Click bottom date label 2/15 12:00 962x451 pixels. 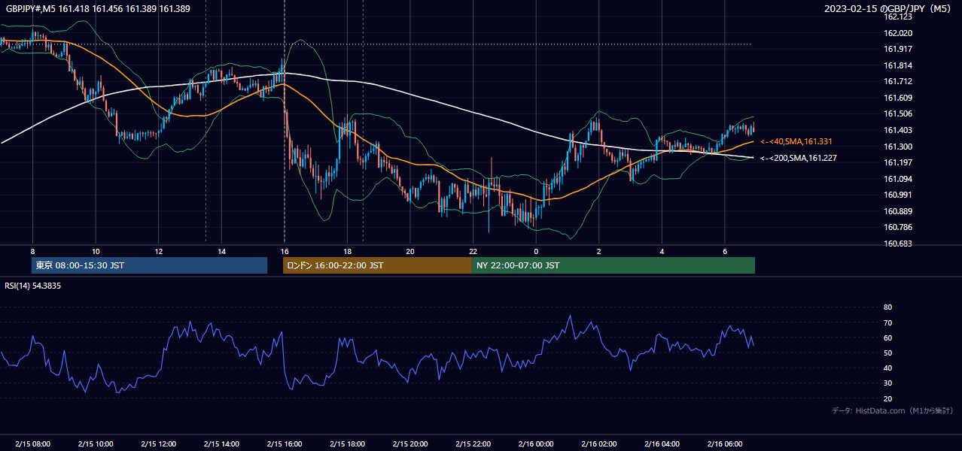click(x=158, y=444)
